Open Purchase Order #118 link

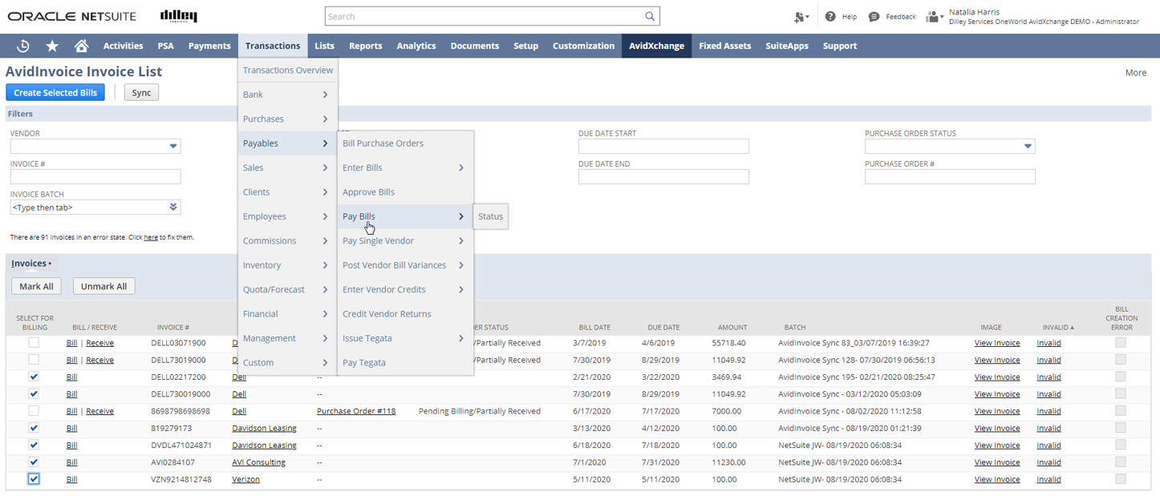pyautogui.click(x=356, y=411)
